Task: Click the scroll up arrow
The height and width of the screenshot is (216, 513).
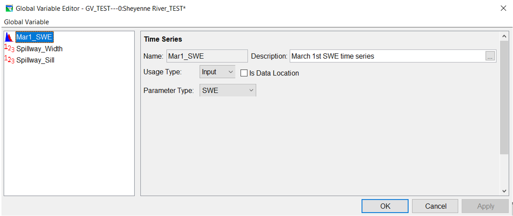Action: 504,36
